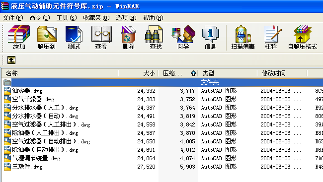
Task: Click file icon of 空气干燥器.dwg
Action: pyautogui.click(x=7, y=99)
